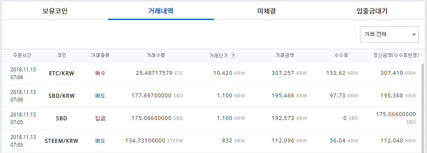The image size is (427, 153).
Task: Click the STEEM/KRW coin pair
Action: coord(61,141)
